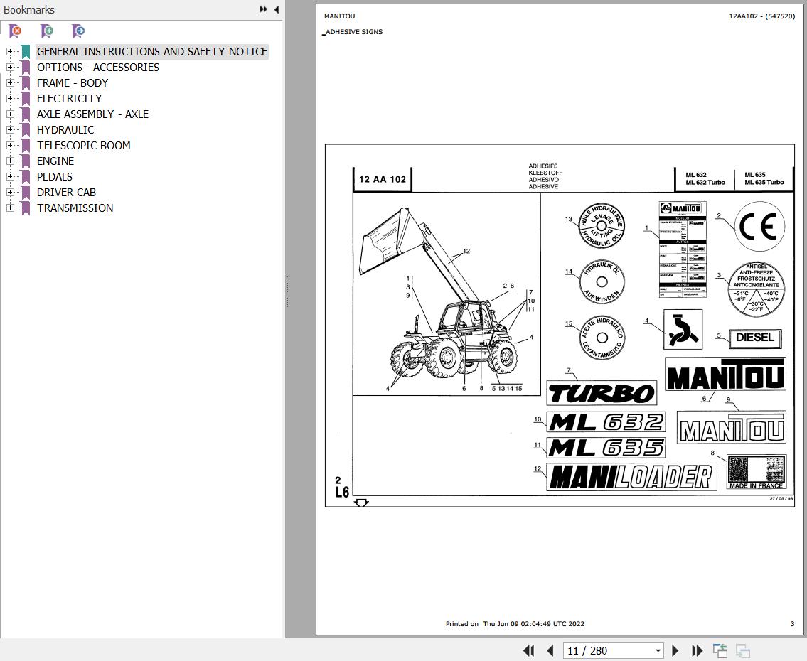This screenshot has width=807, height=661.
Task: Expand the ENGINE bookmark node
Action: [9, 161]
